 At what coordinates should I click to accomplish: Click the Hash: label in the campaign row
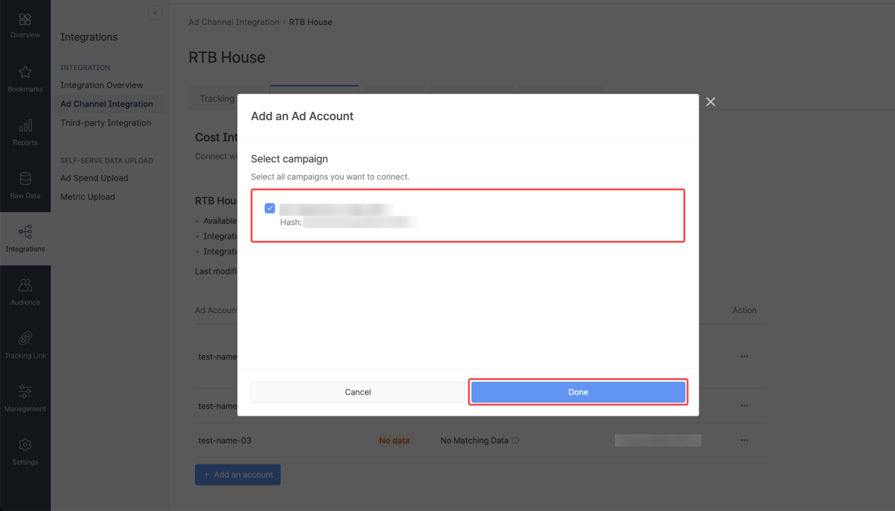(291, 222)
